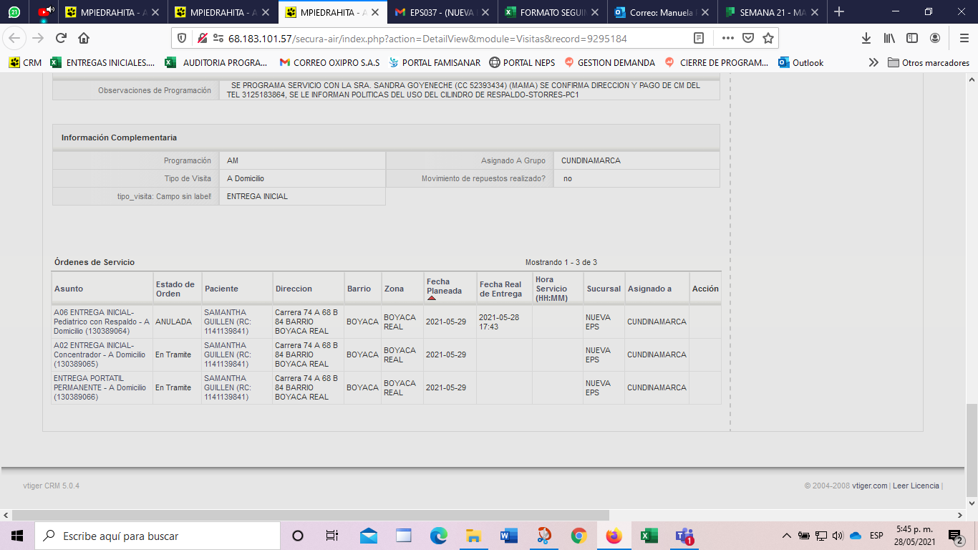This screenshot has height=550, width=978.
Task: Click the insecure connection padlock icon
Action: tap(203, 38)
